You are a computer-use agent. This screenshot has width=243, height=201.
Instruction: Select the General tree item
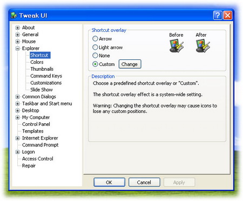coord(30,35)
